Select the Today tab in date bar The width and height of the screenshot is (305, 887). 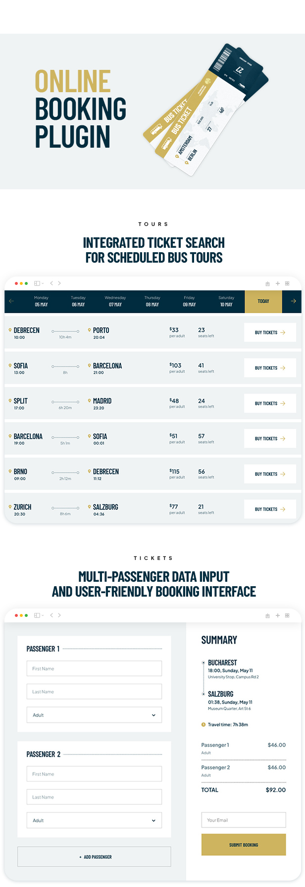coord(263,301)
